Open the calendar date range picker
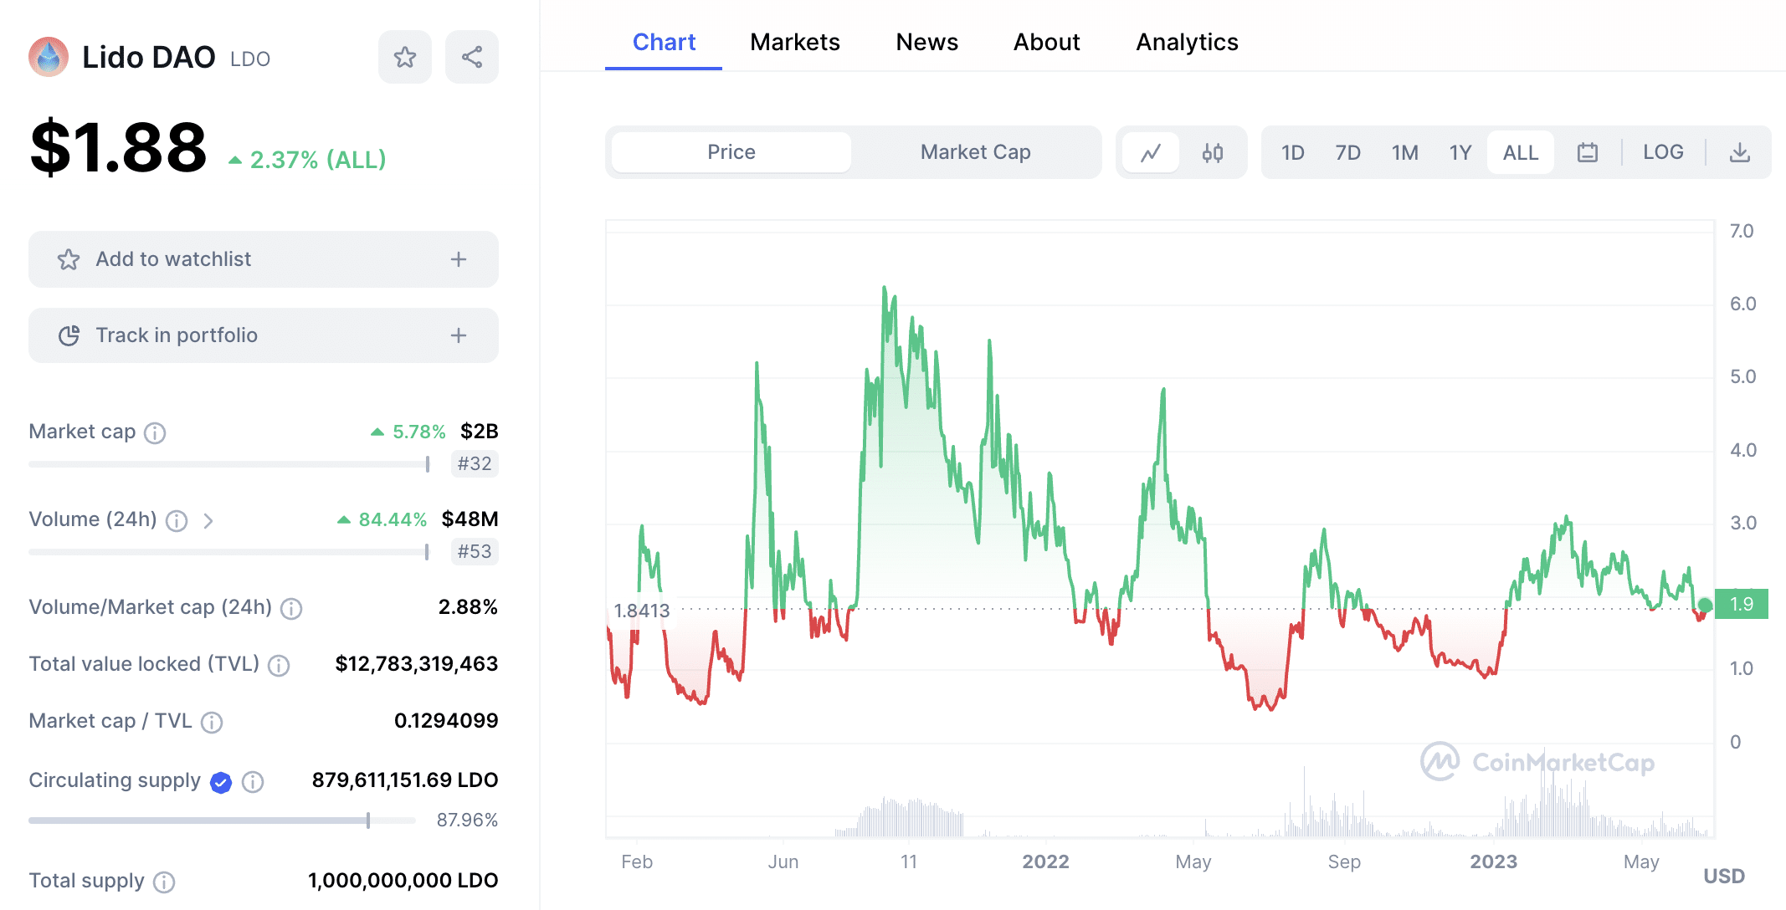The width and height of the screenshot is (1786, 910). (x=1588, y=152)
